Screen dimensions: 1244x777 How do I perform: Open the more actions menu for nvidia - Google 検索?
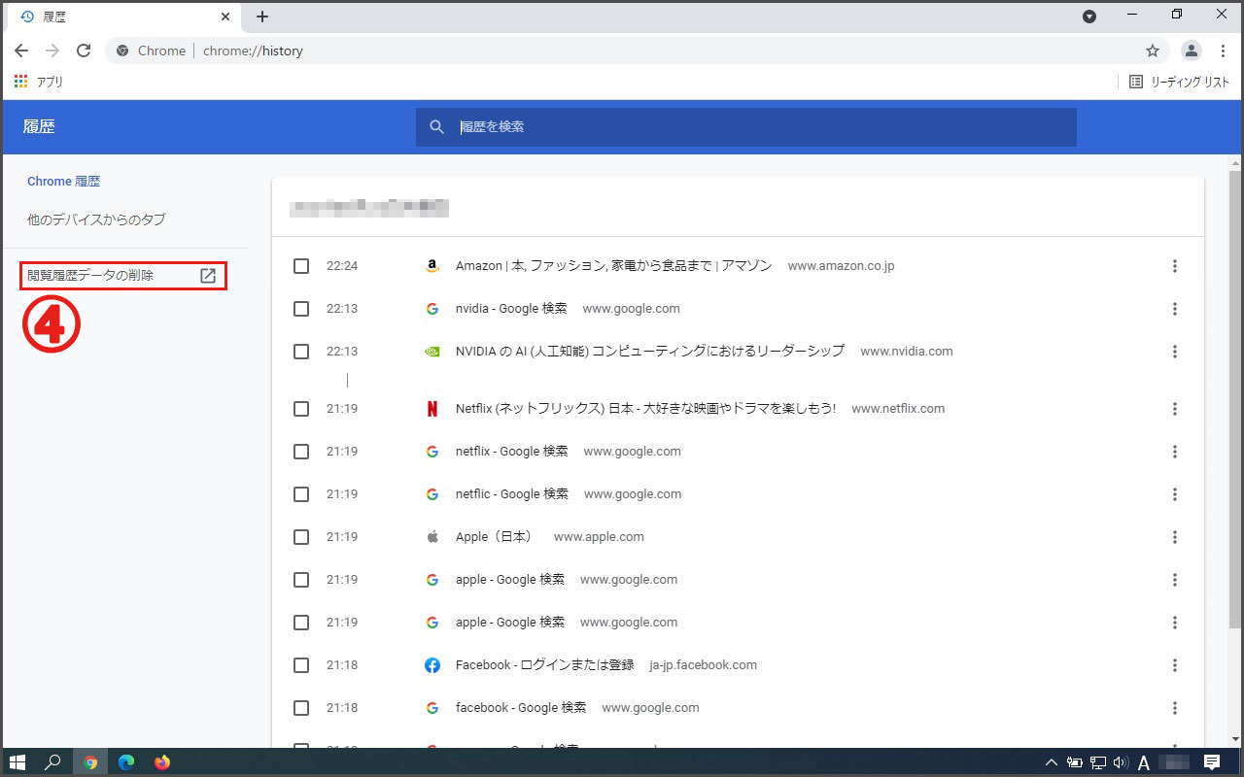[1175, 309]
